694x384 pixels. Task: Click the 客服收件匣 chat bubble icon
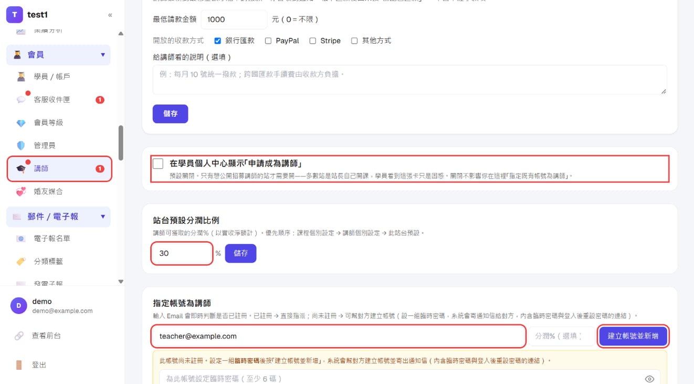pos(21,99)
